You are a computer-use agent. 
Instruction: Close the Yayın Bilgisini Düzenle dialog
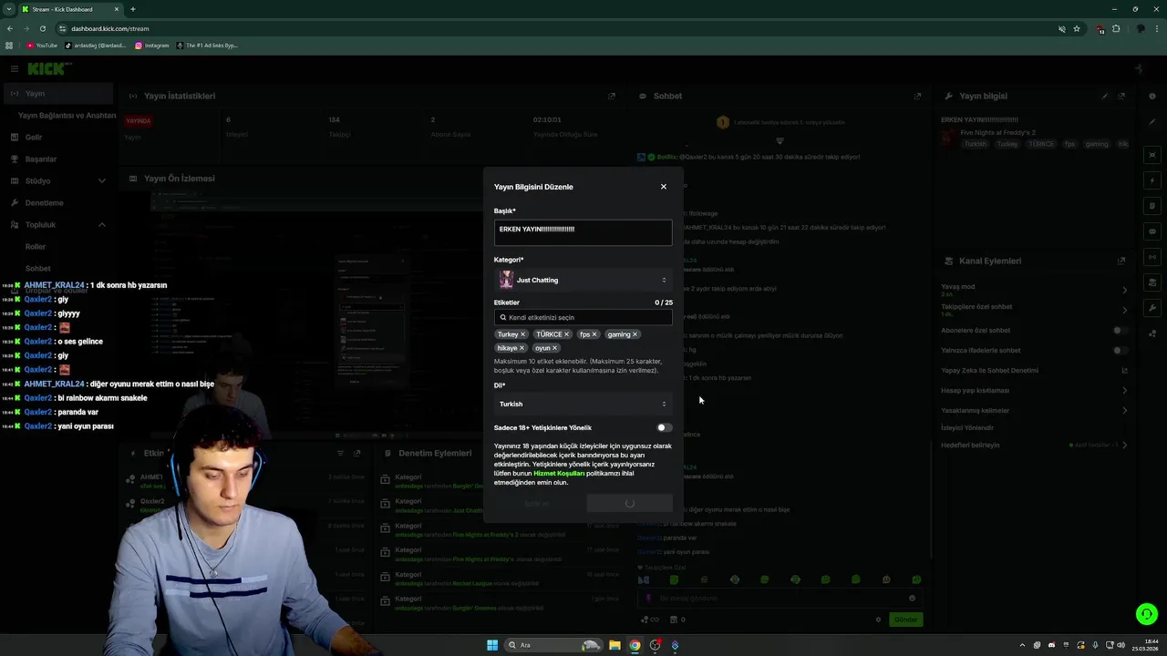[663, 187]
